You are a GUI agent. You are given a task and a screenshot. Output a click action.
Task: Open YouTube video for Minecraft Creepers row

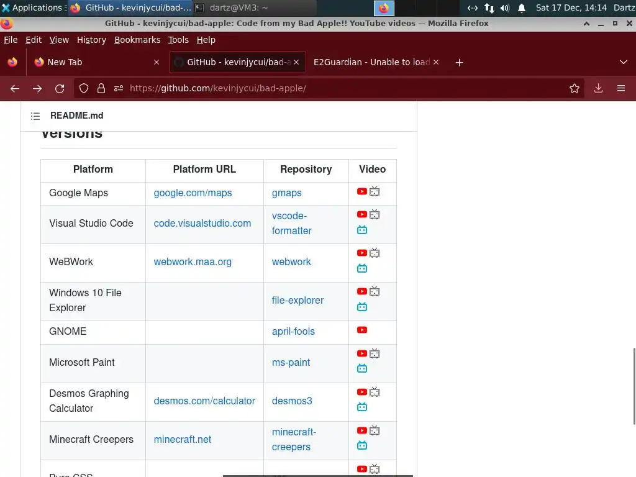point(362,431)
